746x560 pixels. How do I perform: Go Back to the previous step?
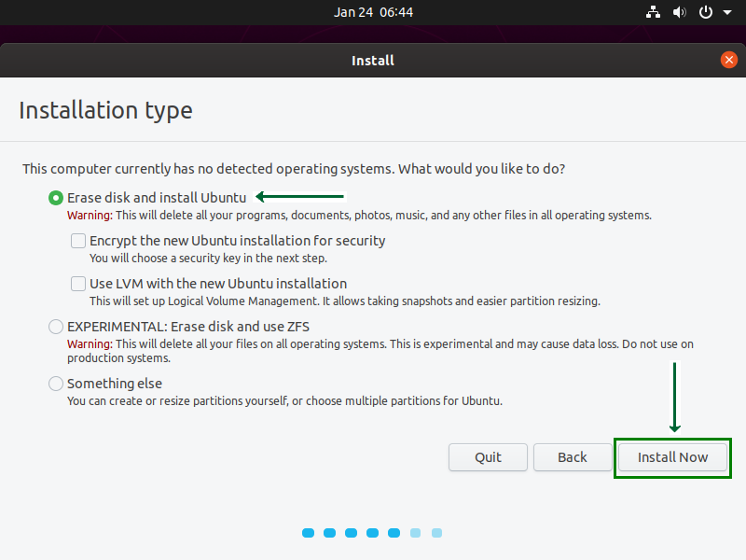coord(573,457)
